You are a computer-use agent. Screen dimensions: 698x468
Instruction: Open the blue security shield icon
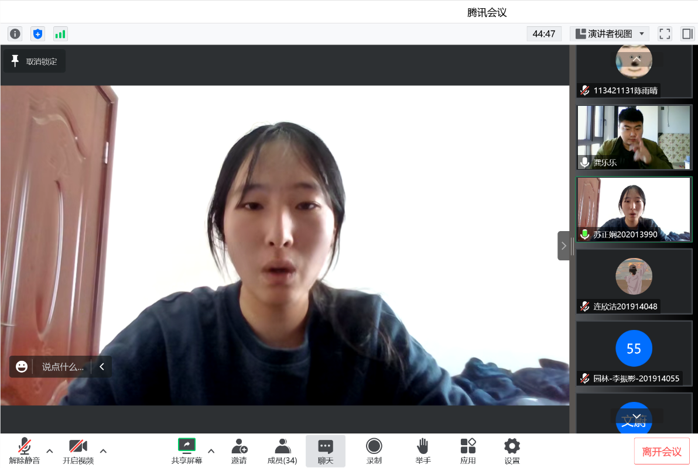click(37, 34)
